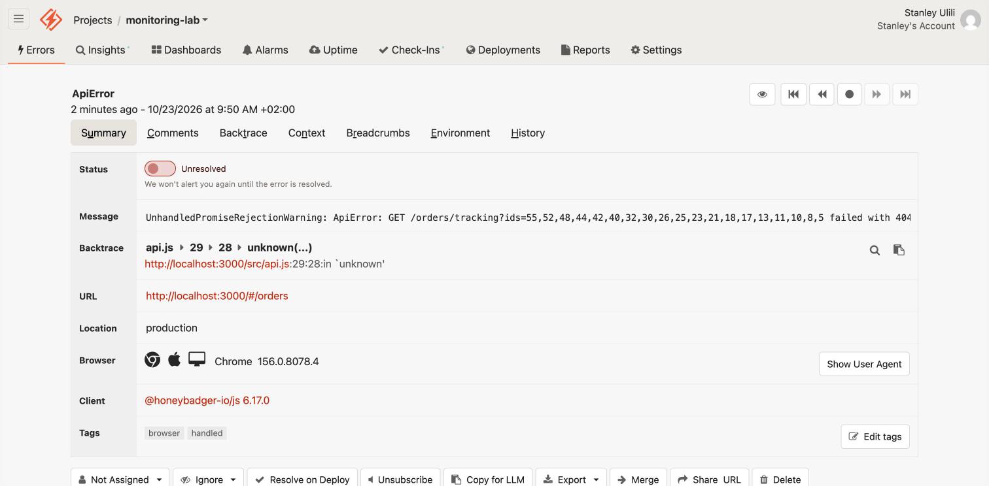The width and height of the screenshot is (989, 486).
Task: Open the Dashboards navigation tab
Action: (186, 50)
